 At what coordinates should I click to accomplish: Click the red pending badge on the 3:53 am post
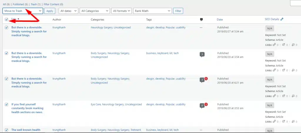(206, 104)
